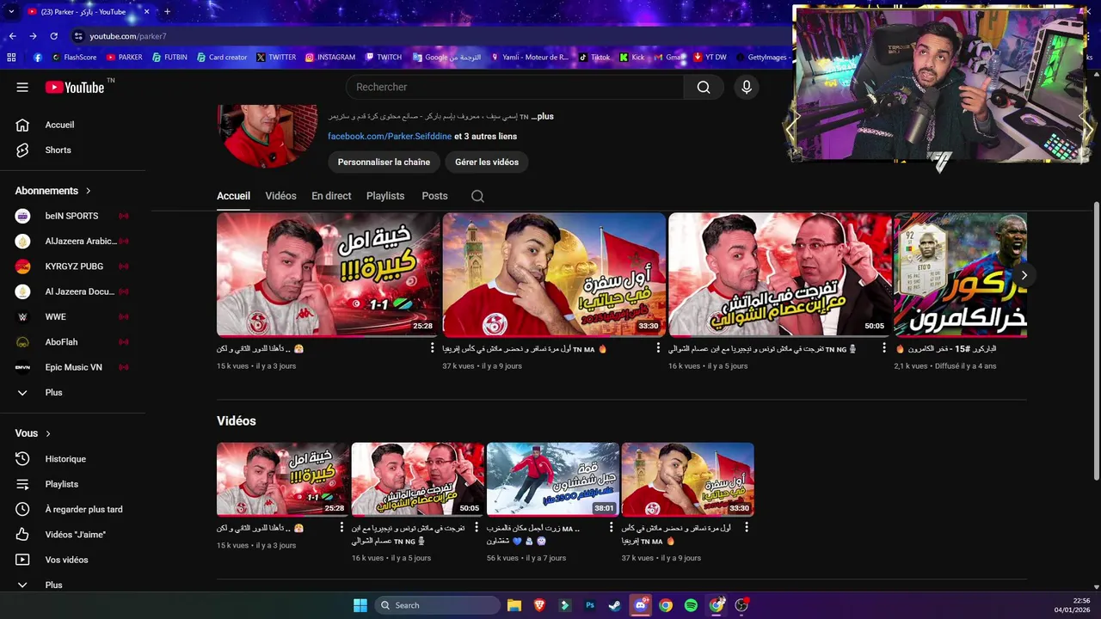Open the browser apps grid icon
The image size is (1101, 619).
11,58
